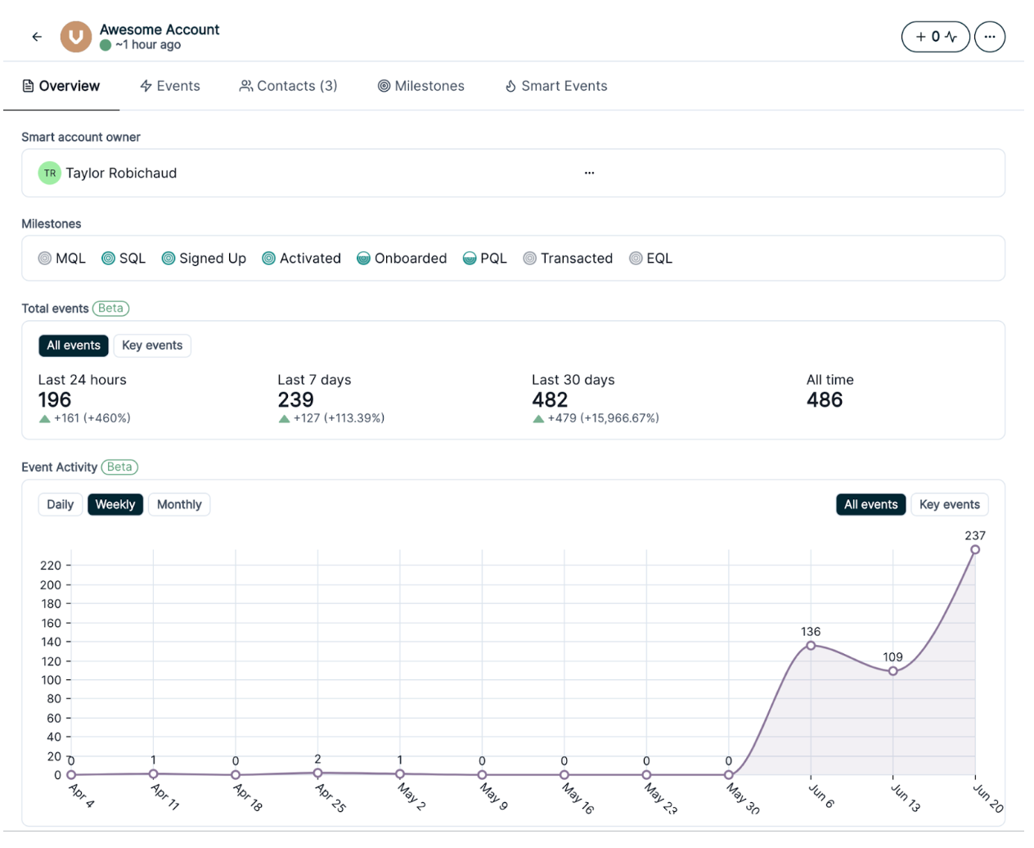This screenshot has height=848, width=1034.
Task: Click the EQL milestone icon
Action: tap(636, 259)
